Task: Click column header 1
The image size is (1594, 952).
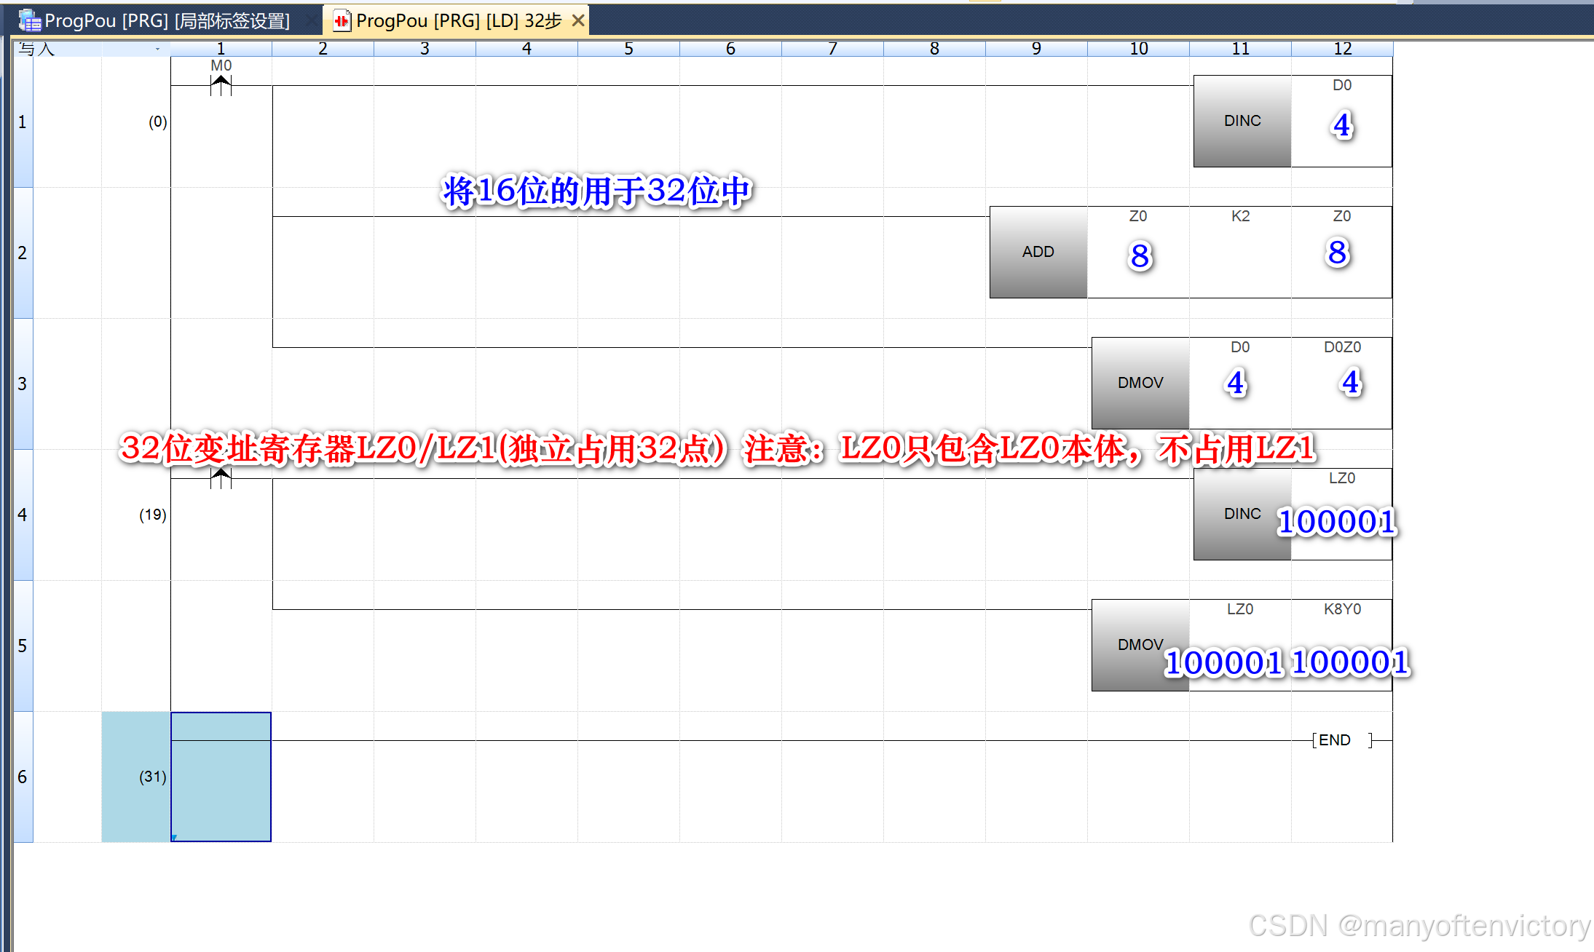Action: point(221,49)
